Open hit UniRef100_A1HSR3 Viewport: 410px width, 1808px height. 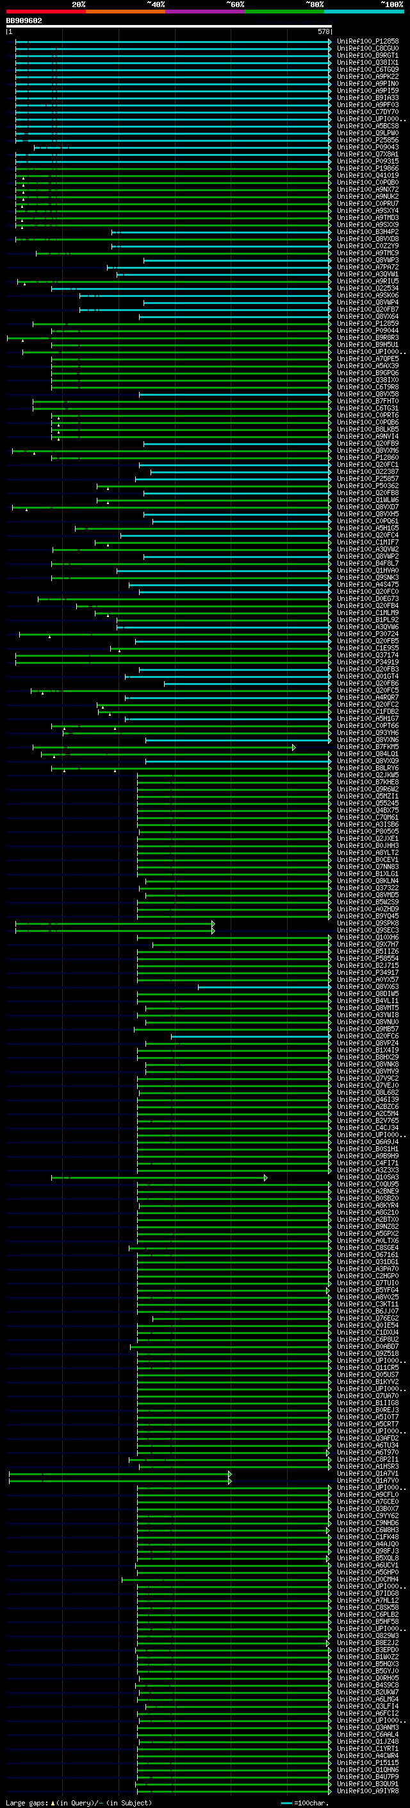click(x=368, y=1467)
